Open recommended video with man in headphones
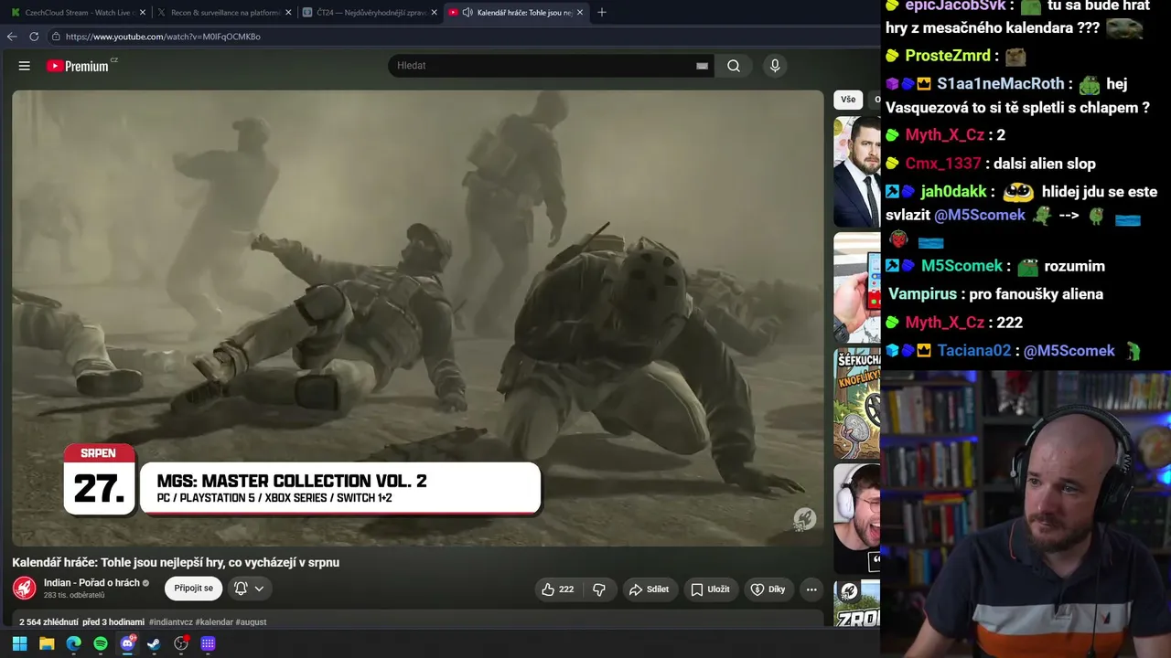The height and width of the screenshot is (658, 1171). [x=857, y=518]
